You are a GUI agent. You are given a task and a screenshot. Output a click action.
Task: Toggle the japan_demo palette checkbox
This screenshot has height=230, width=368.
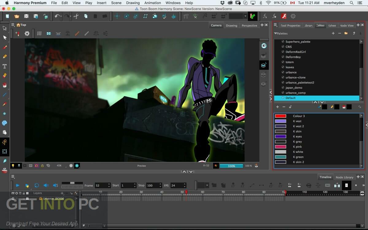click(283, 87)
